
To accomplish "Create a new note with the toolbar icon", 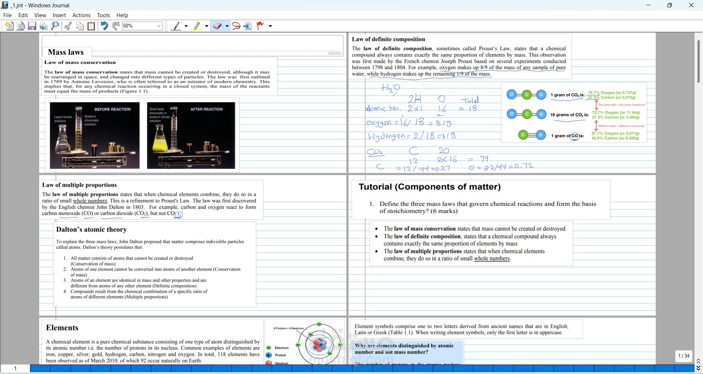I will [x=9, y=26].
